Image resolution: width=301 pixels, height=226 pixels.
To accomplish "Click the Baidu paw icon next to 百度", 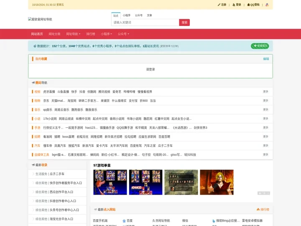I will [124, 221].
